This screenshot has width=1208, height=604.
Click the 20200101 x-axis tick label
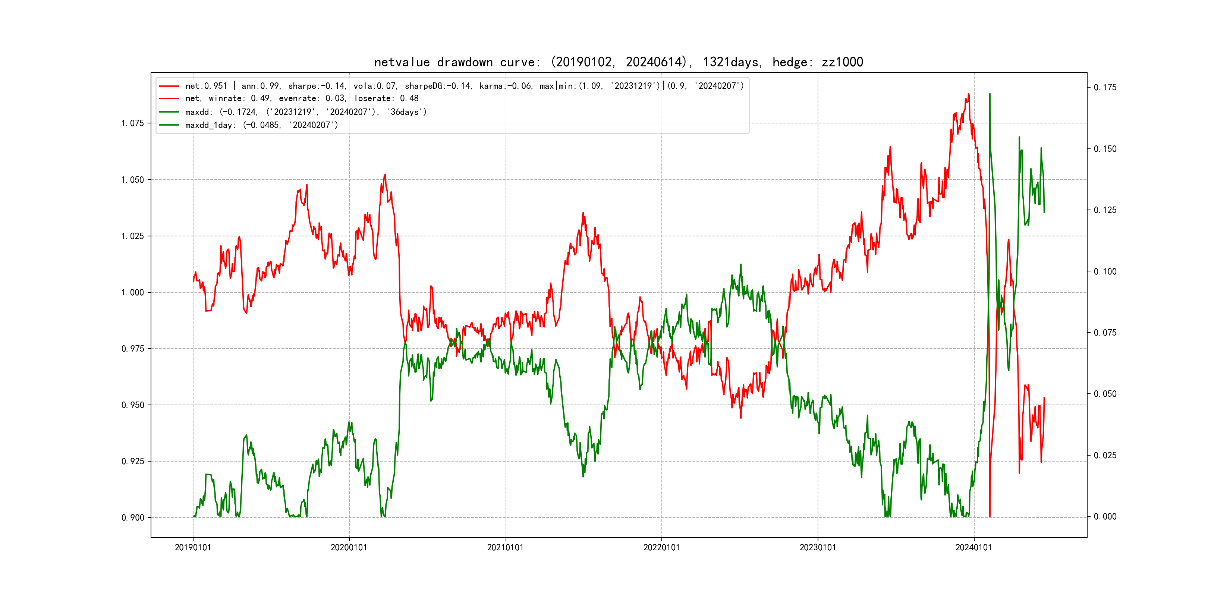(349, 547)
